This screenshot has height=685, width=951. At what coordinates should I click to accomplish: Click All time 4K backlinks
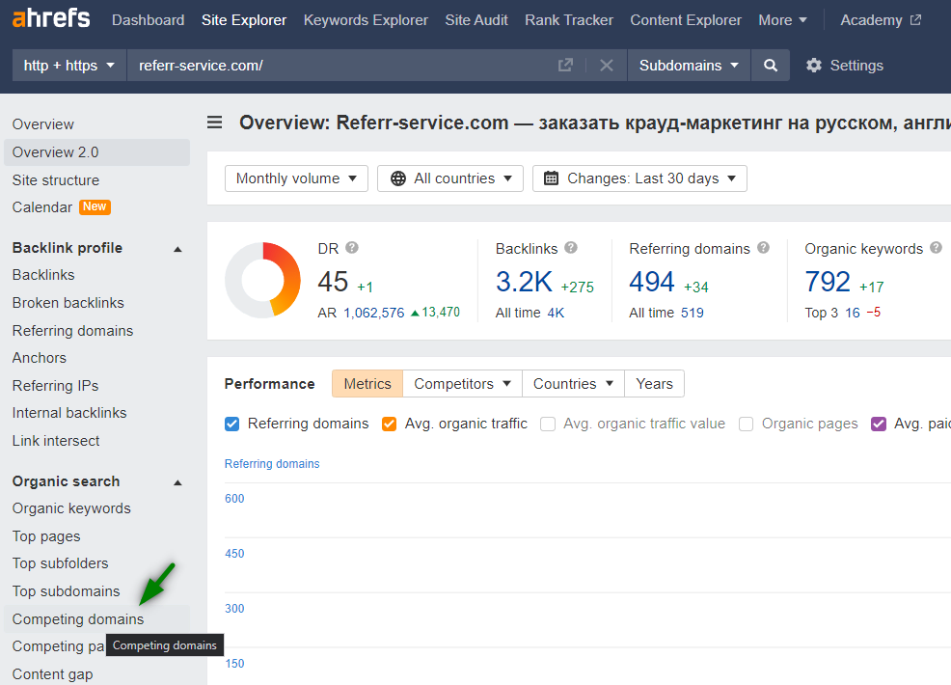(x=556, y=313)
